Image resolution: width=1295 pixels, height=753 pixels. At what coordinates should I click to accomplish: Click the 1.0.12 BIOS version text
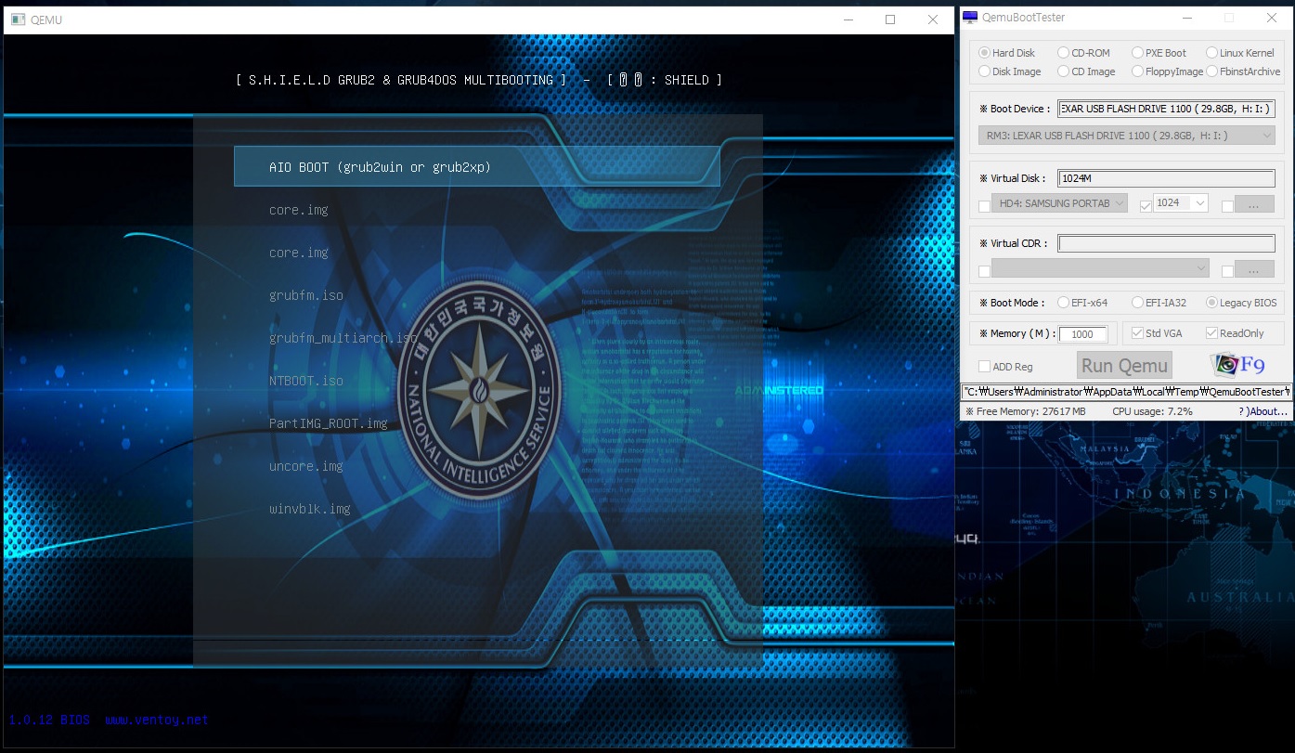click(x=49, y=720)
